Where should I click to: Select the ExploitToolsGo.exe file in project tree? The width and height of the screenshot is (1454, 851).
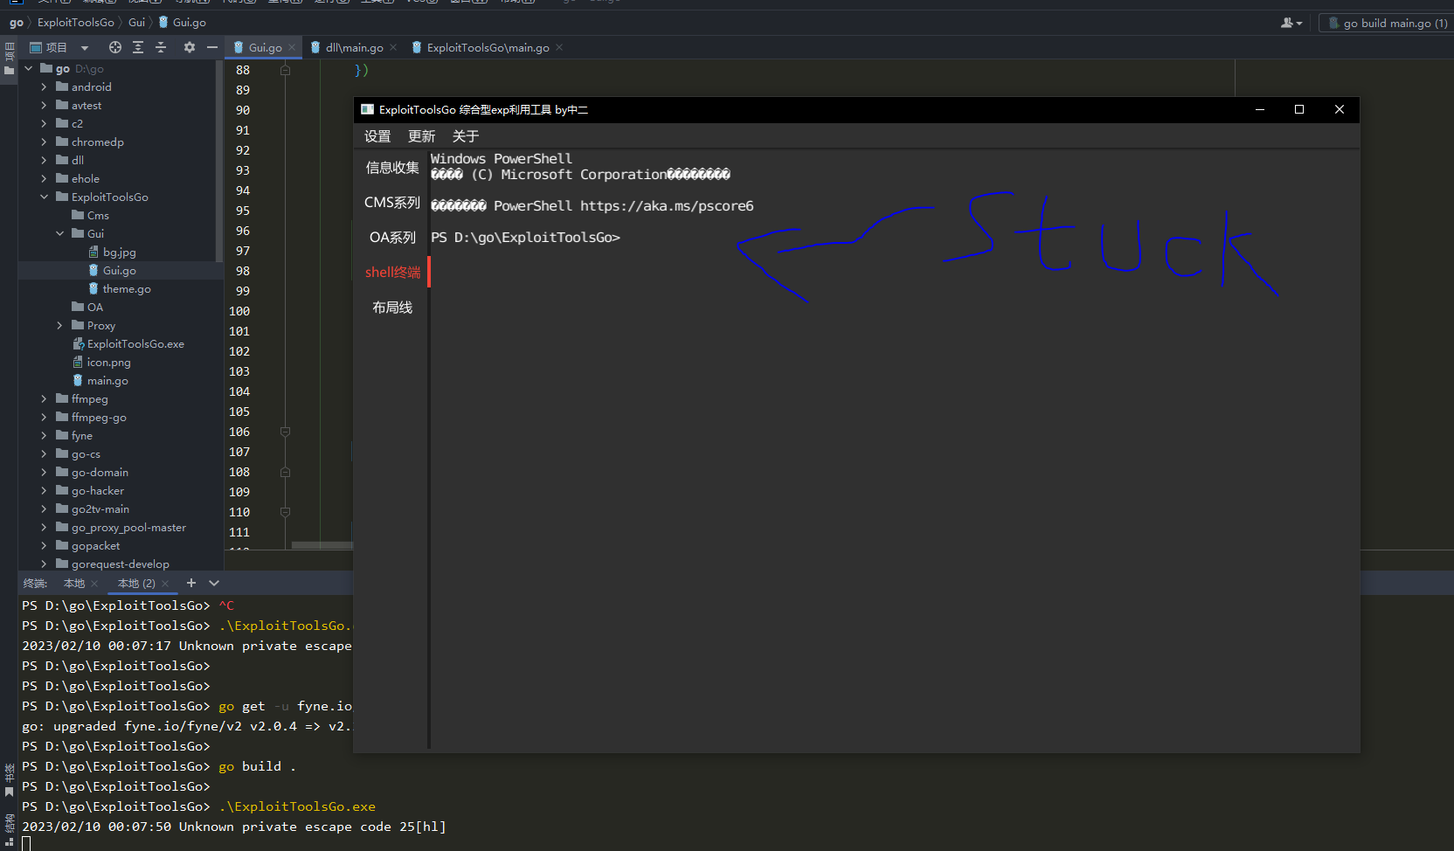pyautogui.click(x=136, y=343)
